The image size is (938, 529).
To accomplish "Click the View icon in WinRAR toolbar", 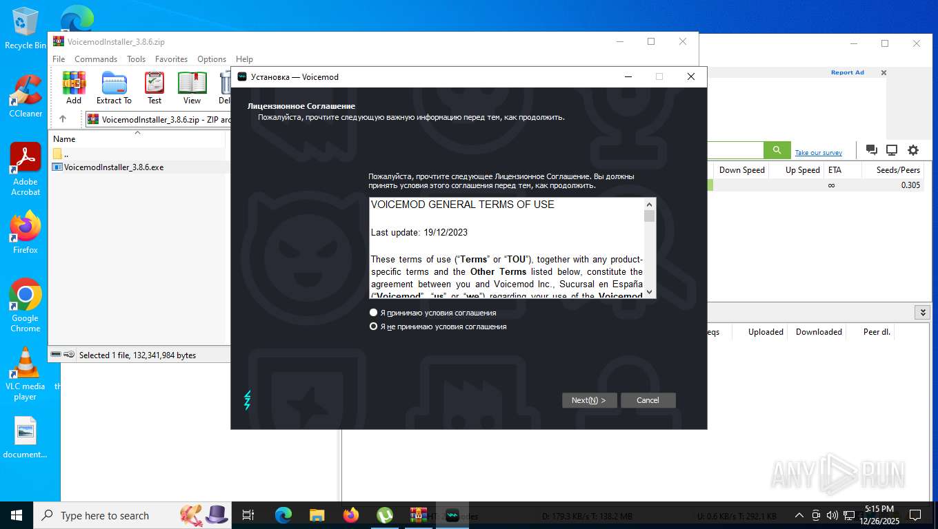I will [192, 87].
